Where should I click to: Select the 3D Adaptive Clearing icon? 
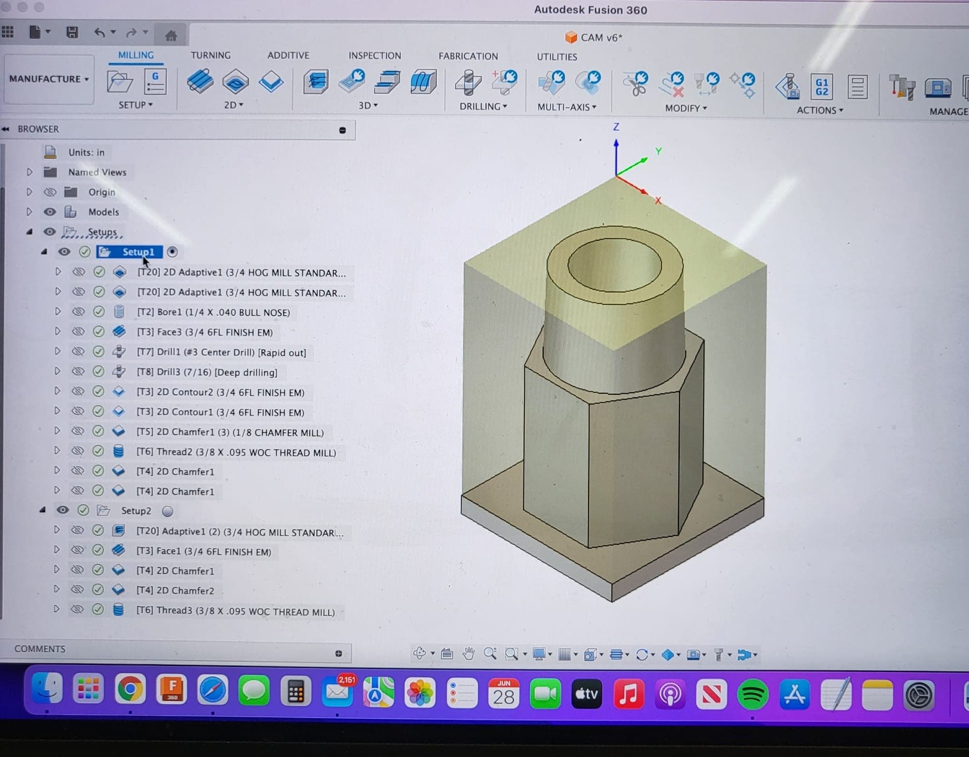pos(316,82)
